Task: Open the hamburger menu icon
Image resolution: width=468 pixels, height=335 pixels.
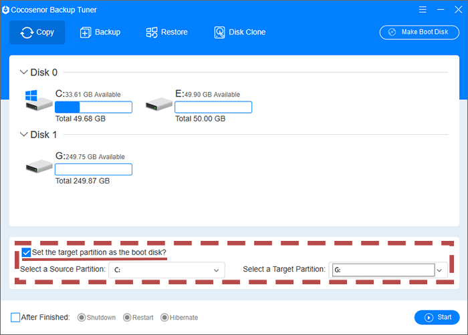Action: [x=423, y=9]
